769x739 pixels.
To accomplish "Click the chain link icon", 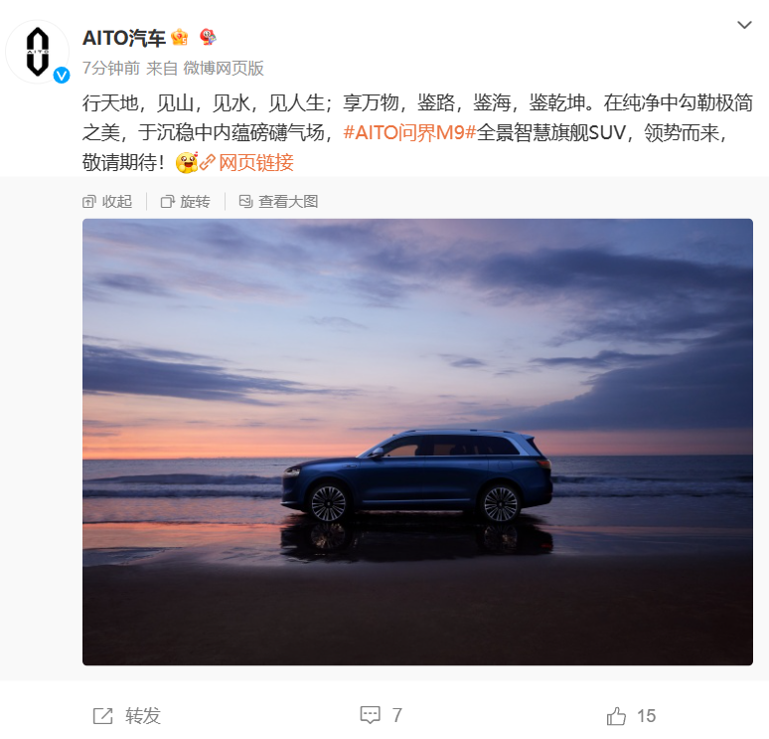I will click(x=208, y=162).
